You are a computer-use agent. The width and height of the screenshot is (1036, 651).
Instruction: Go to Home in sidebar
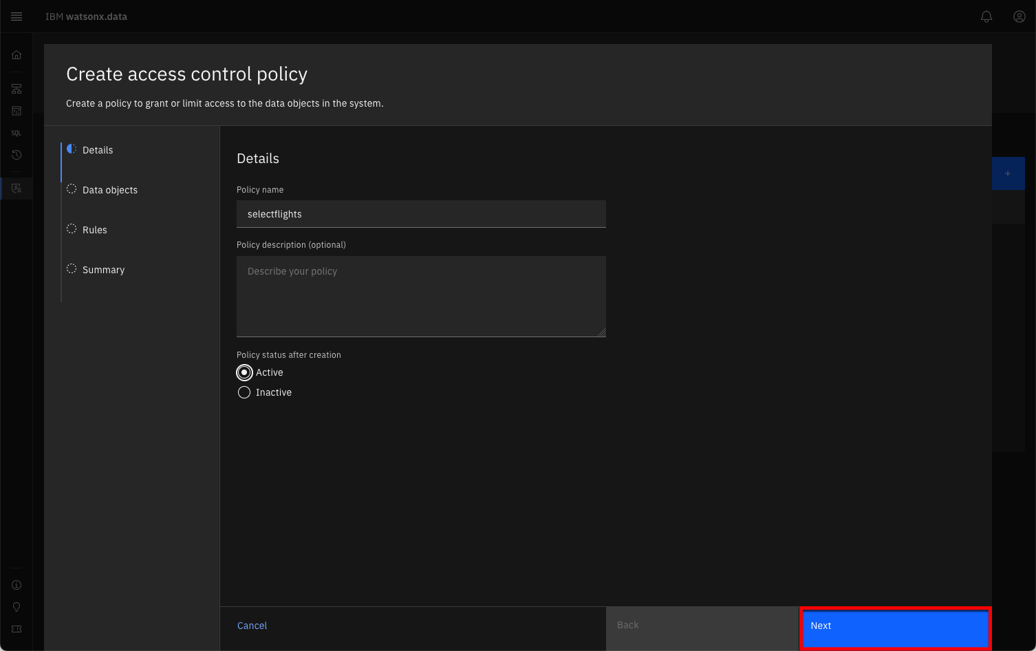(x=17, y=55)
